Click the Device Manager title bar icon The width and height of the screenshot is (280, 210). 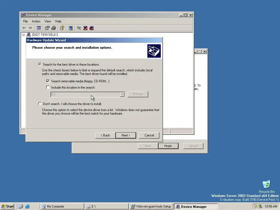coord(23,15)
